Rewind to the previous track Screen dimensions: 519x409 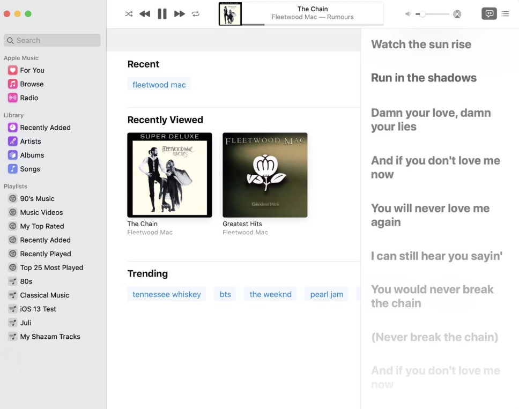tap(145, 14)
